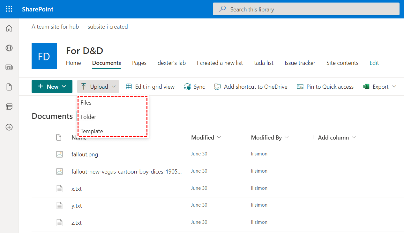Click image icon beside fallout-new-vegas file

(x=59, y=172)
